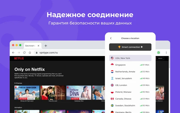Image resolution: width=180 pixels, height=113 pixels.
Task: Click Poland 92 Mb/s speed indicator
Action: (145, 92)
